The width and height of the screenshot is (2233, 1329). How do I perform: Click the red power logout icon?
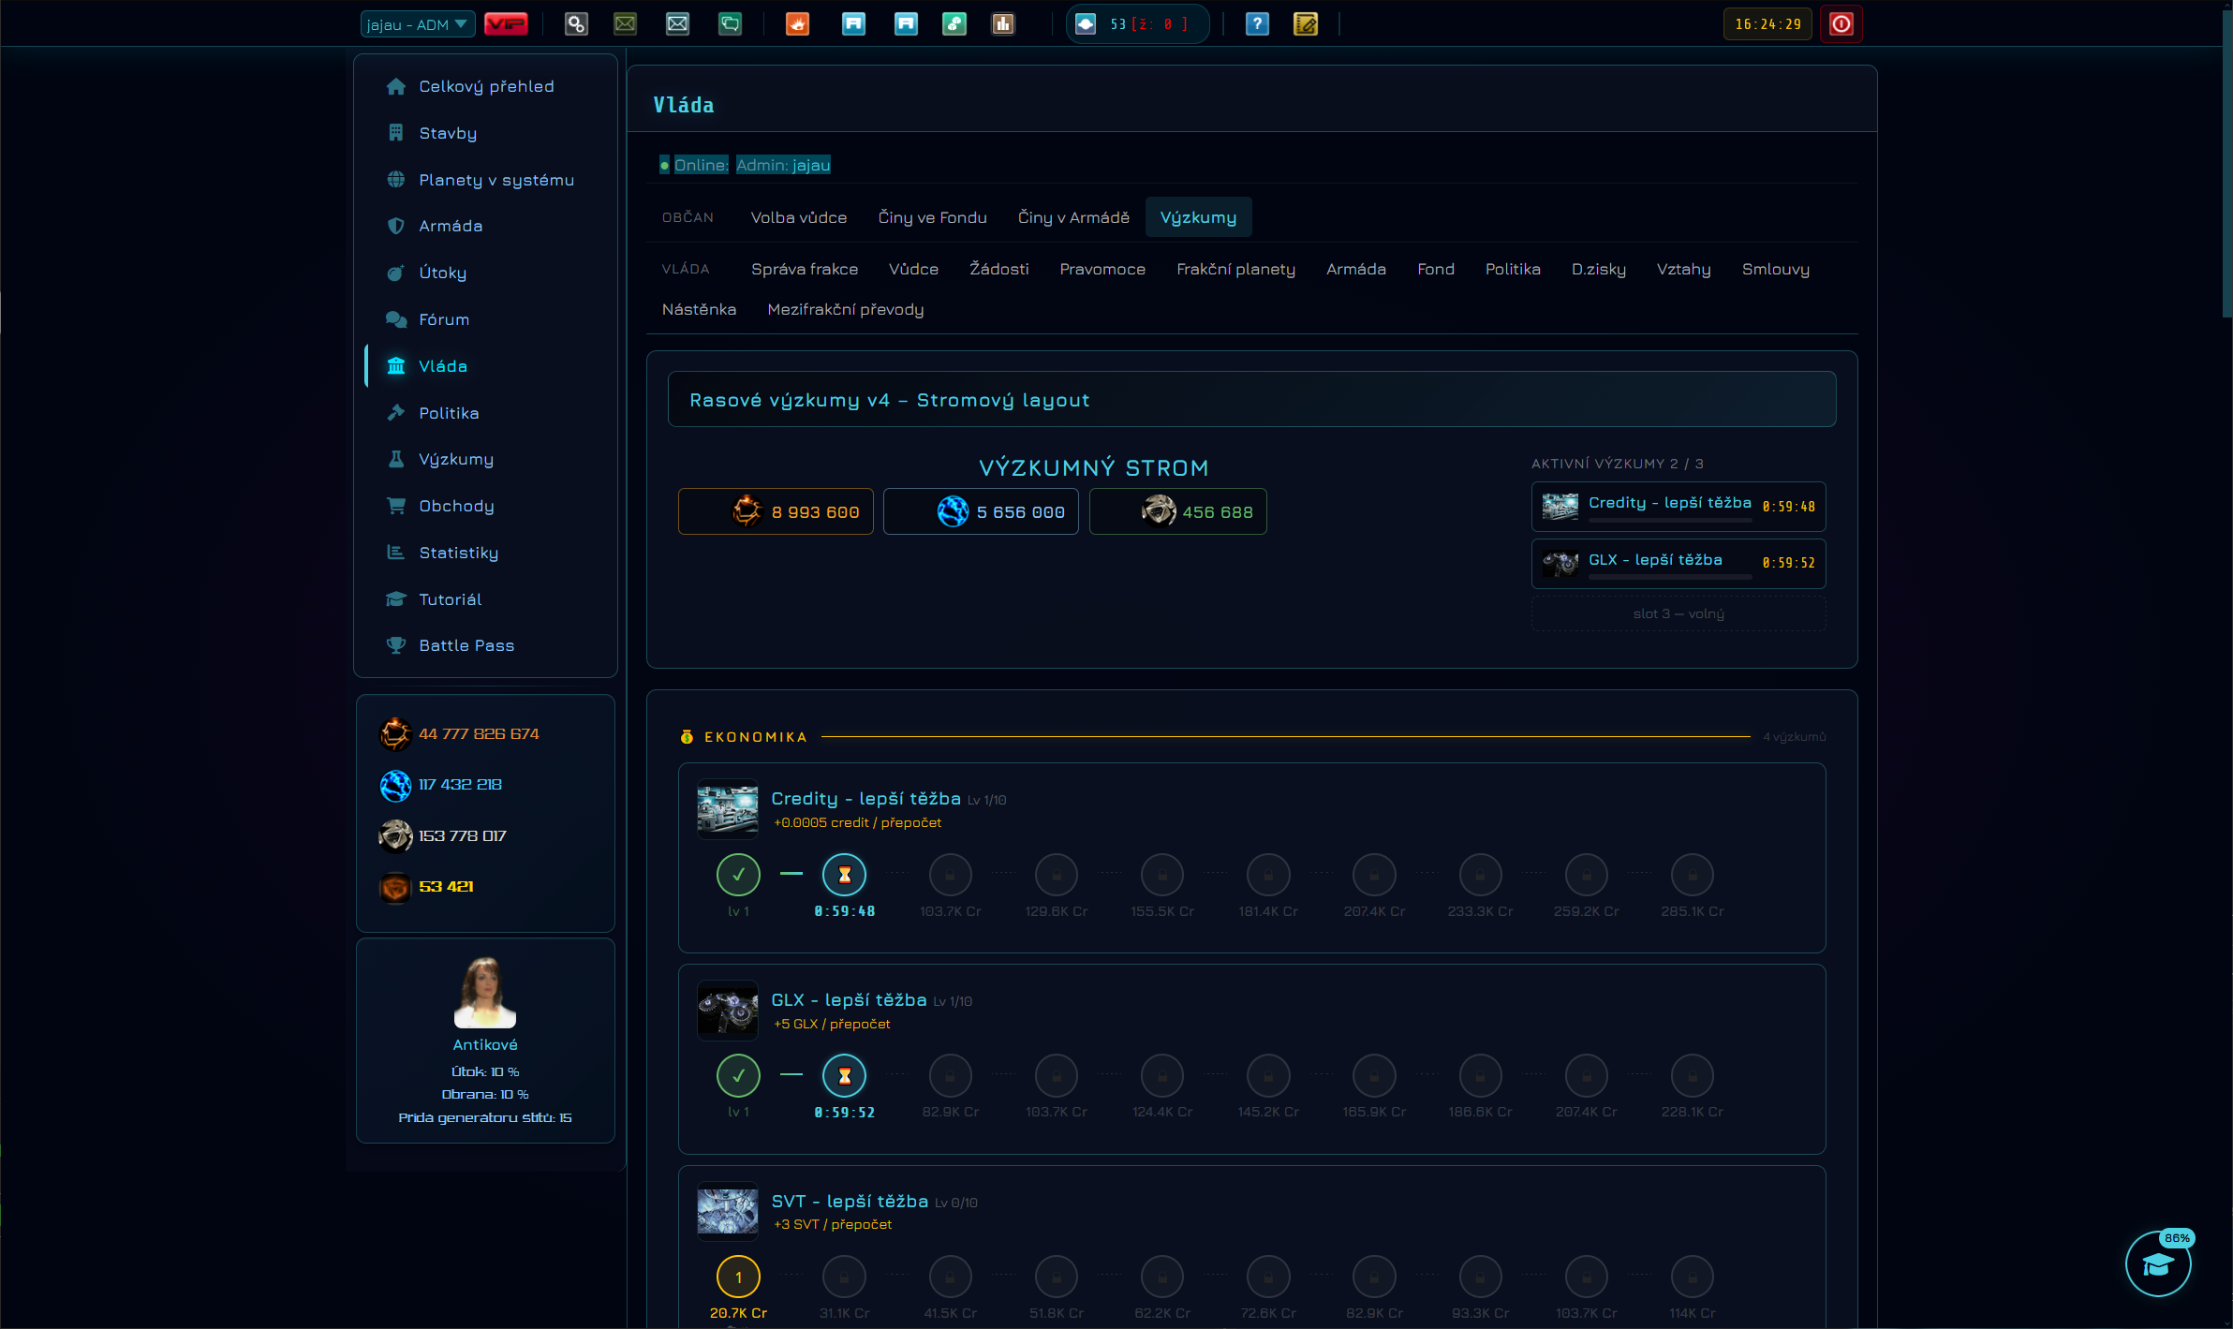[x=1841, y=24]
